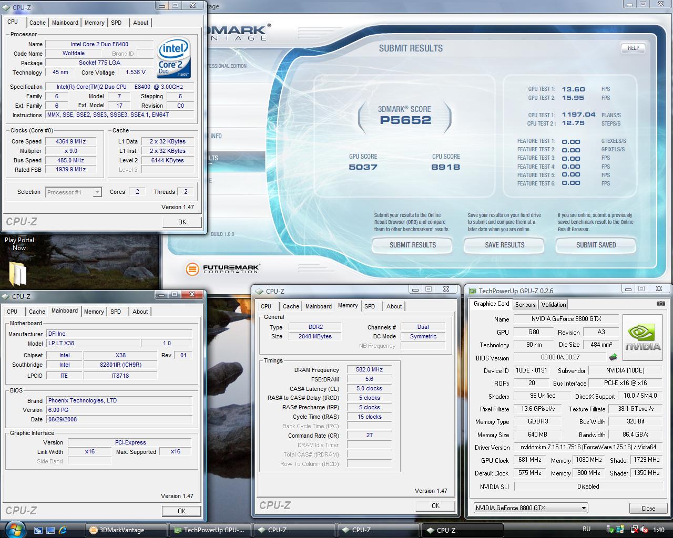Open Memory tab in top CPU-Z window
The height and width of the screenshot is (538, 673).
tap(95, 23)
